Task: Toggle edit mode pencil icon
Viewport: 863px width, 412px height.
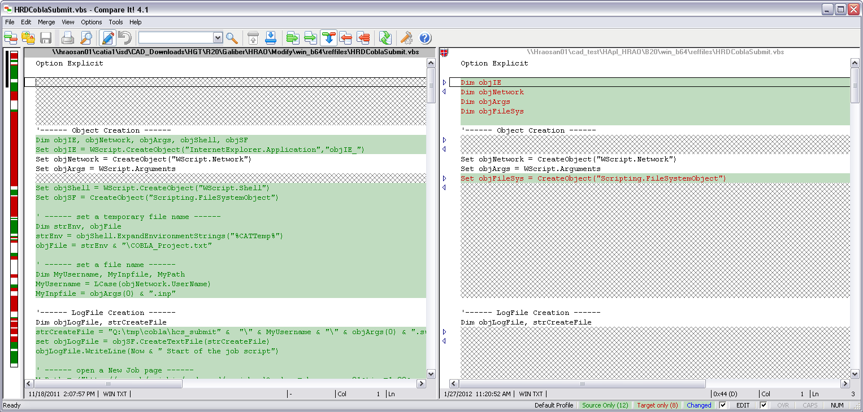Action: pyautogui.click(x=107, y=38)
